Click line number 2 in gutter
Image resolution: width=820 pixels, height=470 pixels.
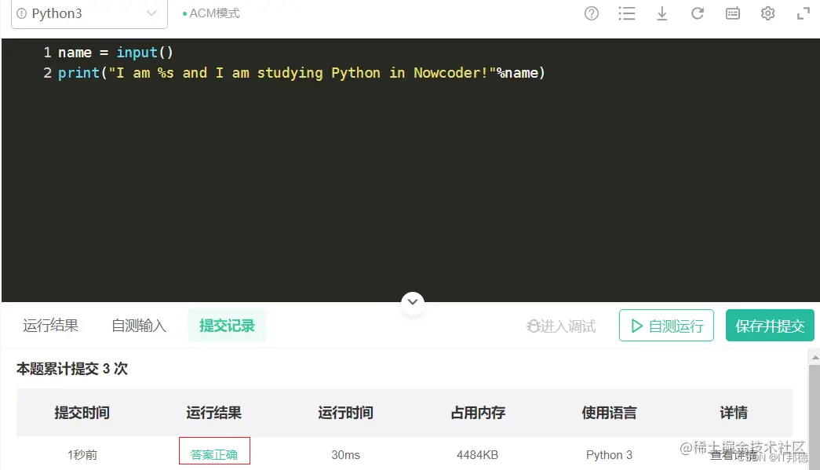pyautogui.click(x=47, y=73)
